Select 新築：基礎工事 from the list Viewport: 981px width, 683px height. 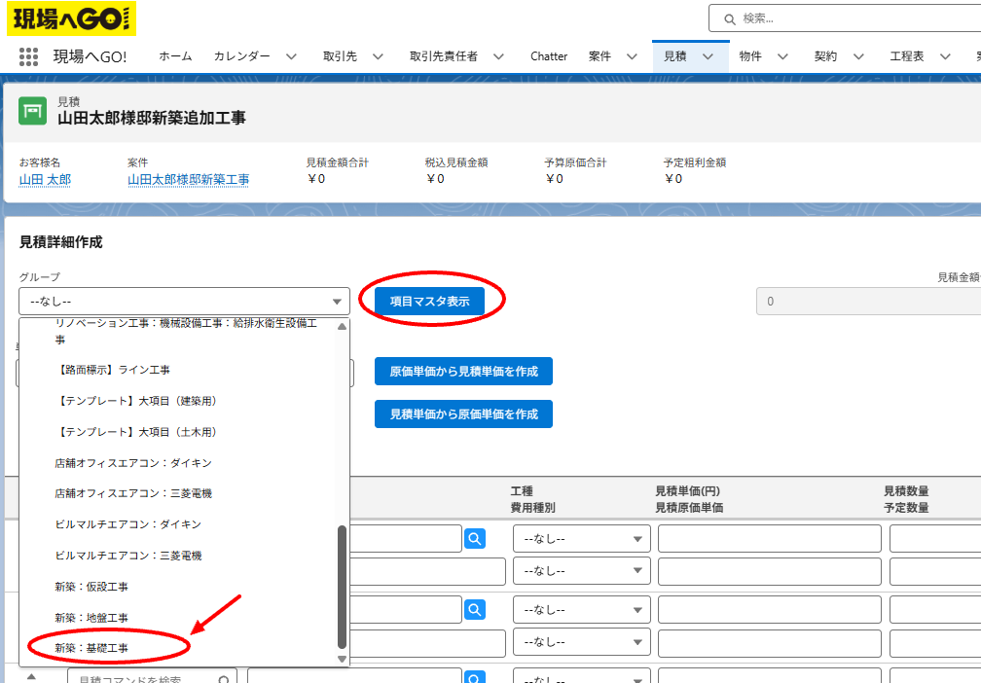click(x=91, y=648)
